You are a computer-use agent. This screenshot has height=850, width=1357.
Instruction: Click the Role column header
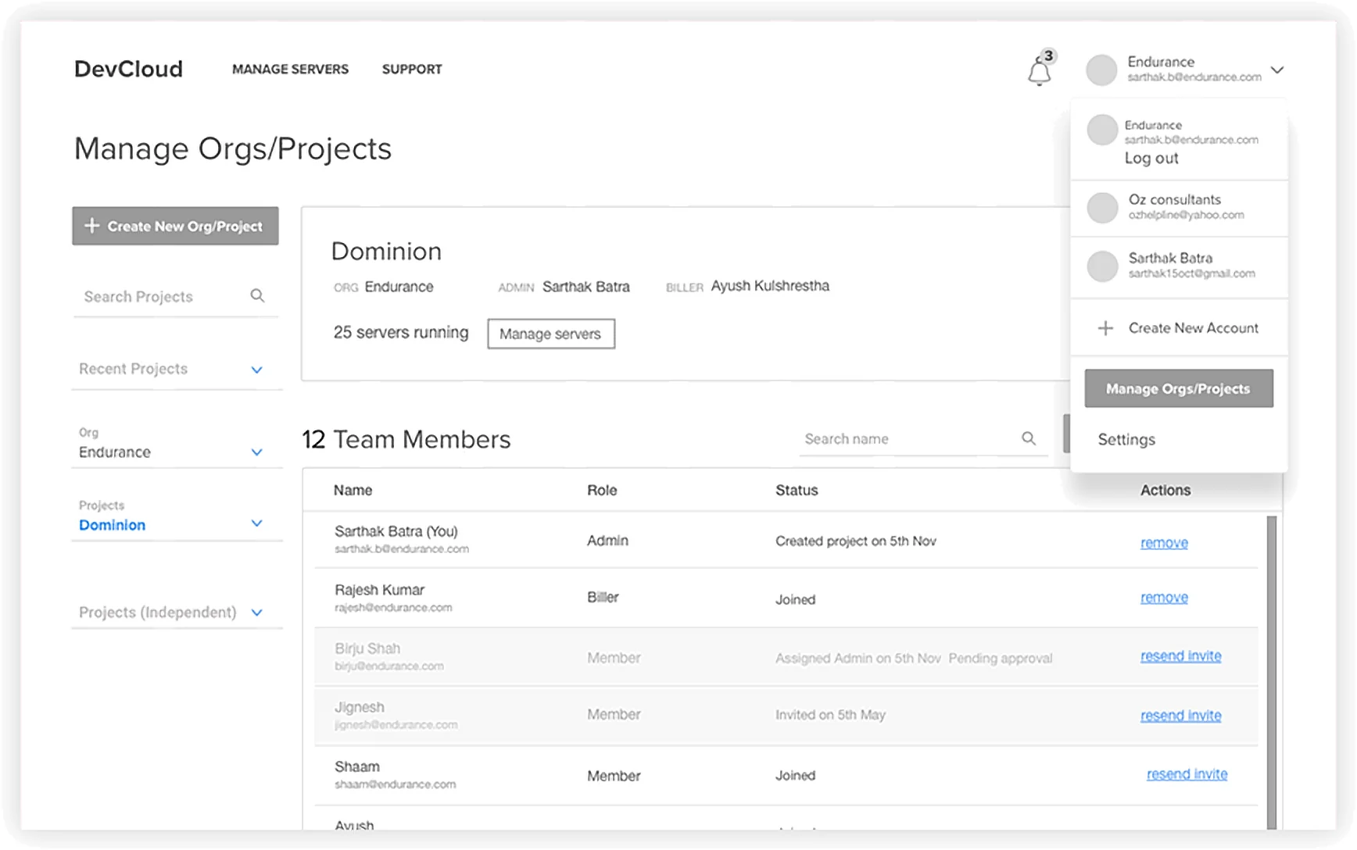click(x=602, y=490)
